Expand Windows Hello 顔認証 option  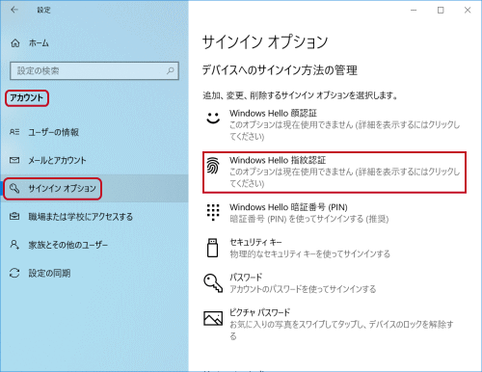pos(335,125)
